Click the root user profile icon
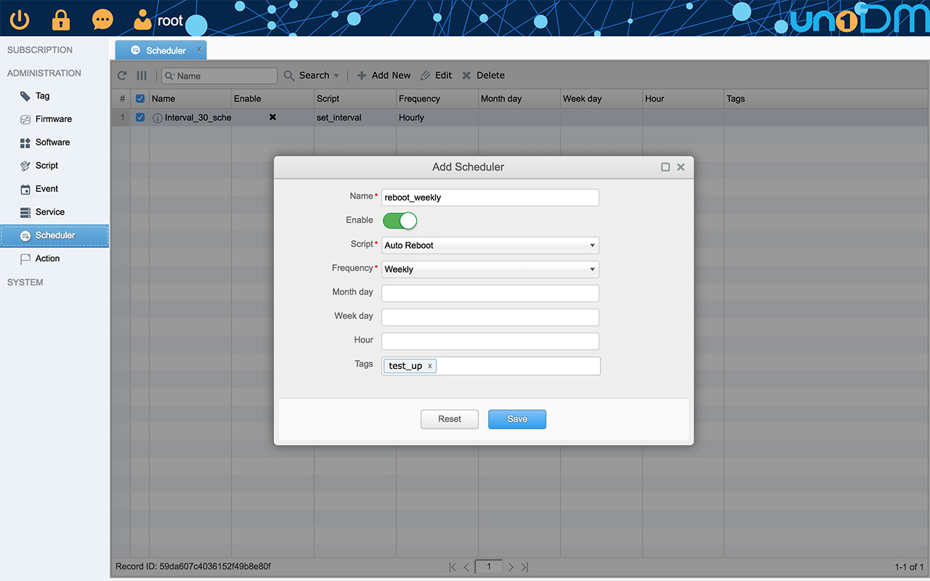930x581 pixels. click(x=144, y=20)
